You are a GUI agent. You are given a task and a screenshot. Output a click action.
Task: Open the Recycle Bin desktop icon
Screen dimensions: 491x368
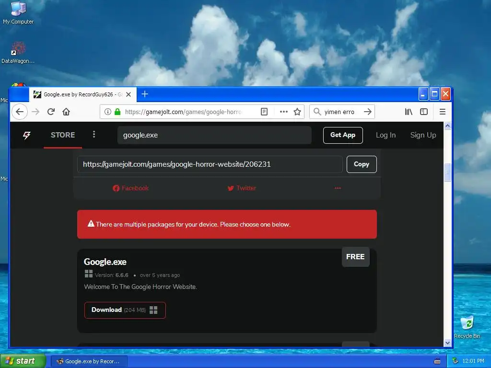point(467,327)
